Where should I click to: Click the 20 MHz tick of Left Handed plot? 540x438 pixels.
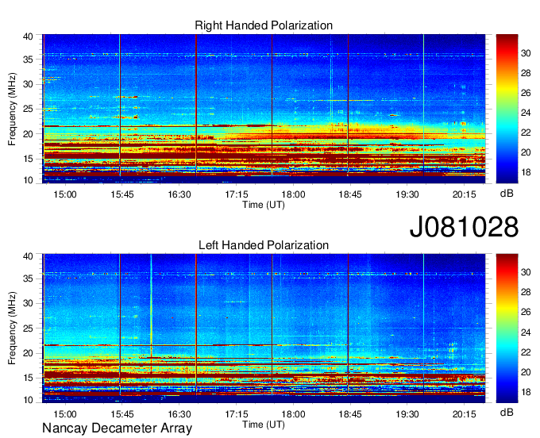28,353
